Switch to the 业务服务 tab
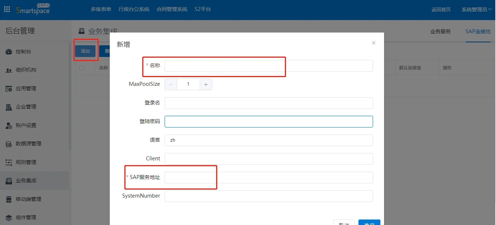 pos(440,31)
